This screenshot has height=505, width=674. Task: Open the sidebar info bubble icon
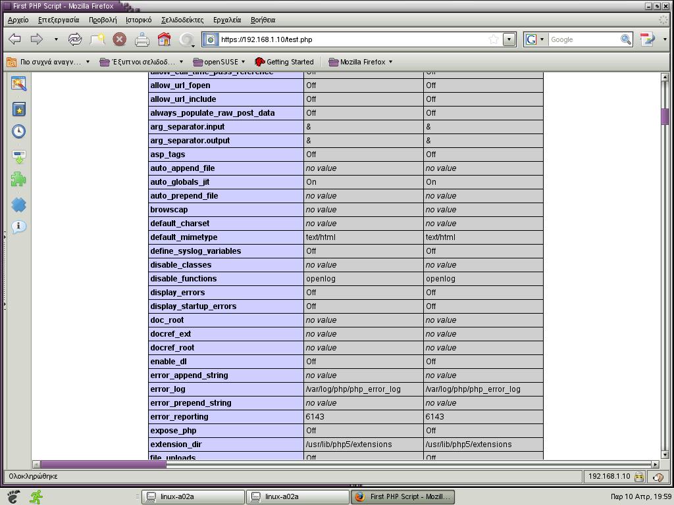pos(18,226)
